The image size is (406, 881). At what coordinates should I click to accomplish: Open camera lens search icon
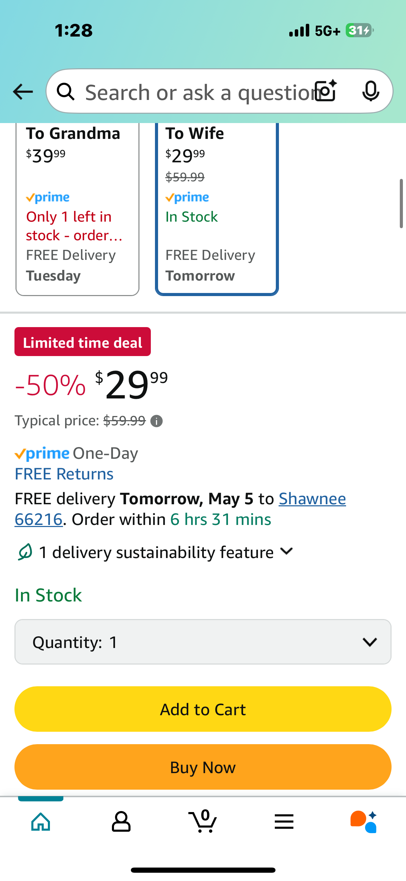pos(326,91)
